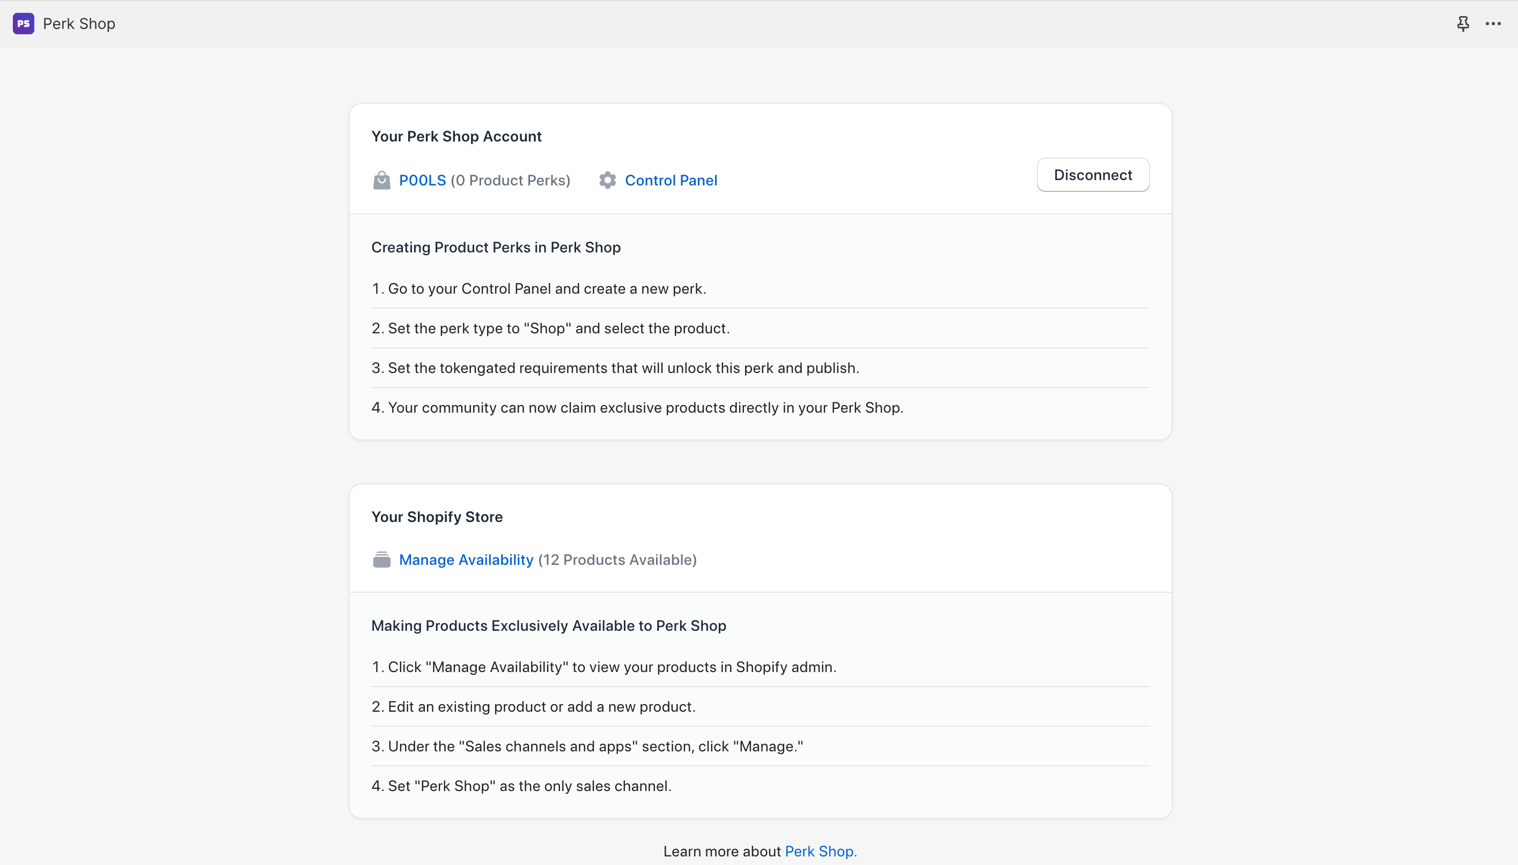The height and width of the screenshot is (865, 1518).
Task: Open the Control Panel link
Action: (670, 180)
